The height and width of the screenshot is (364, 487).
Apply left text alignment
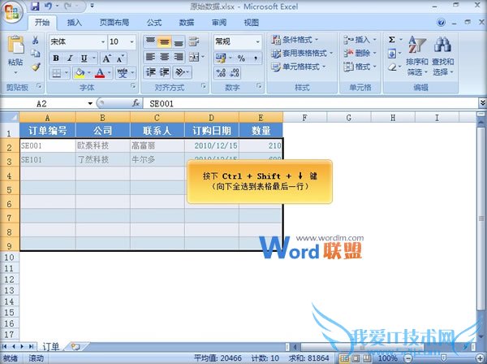click(x=150, y=57)
